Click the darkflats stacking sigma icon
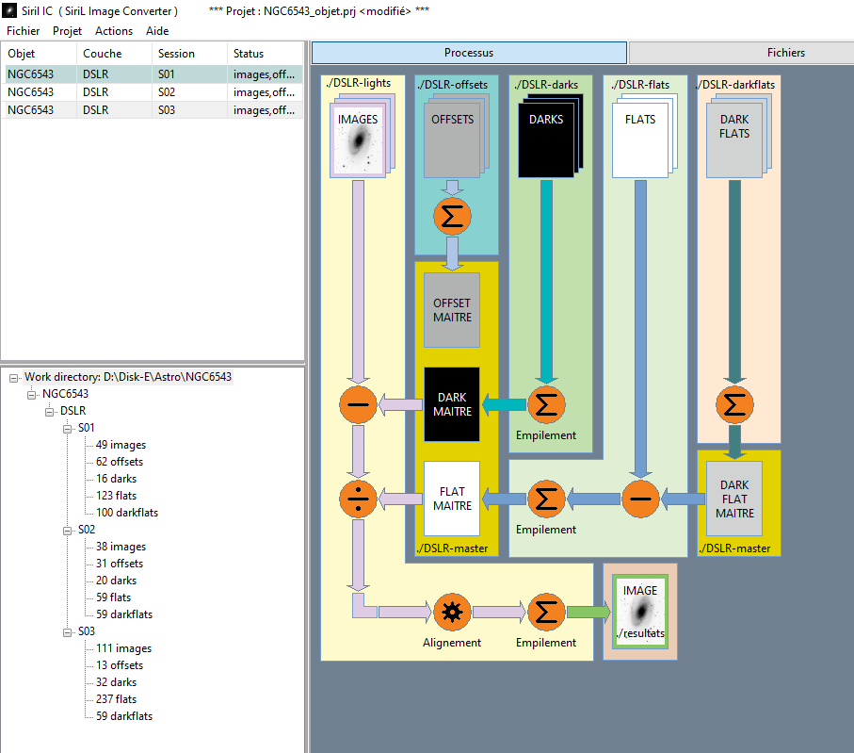Viewport: 854px width, 753px height. 734,405
